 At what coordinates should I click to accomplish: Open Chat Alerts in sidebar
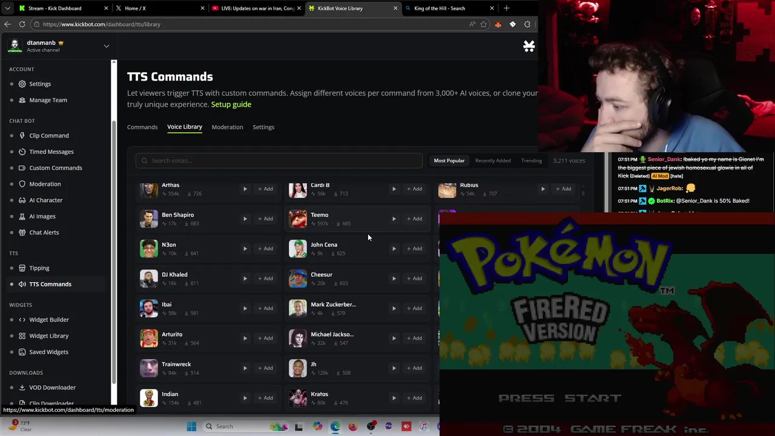pyautogui.click(x=44, y=233)
